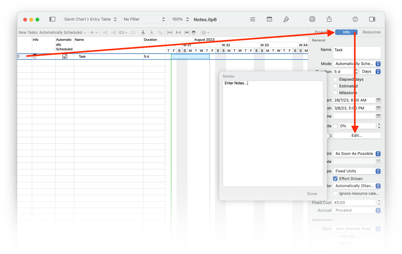Click the Enter Notes text area
The image size is (402, 254).
pos(273,133)
